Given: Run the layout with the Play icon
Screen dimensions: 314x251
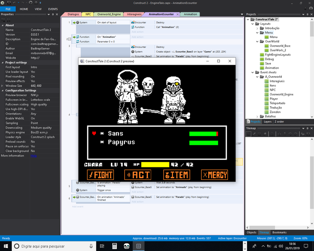Looking at the screenshot, I should (x=30, y=3).
